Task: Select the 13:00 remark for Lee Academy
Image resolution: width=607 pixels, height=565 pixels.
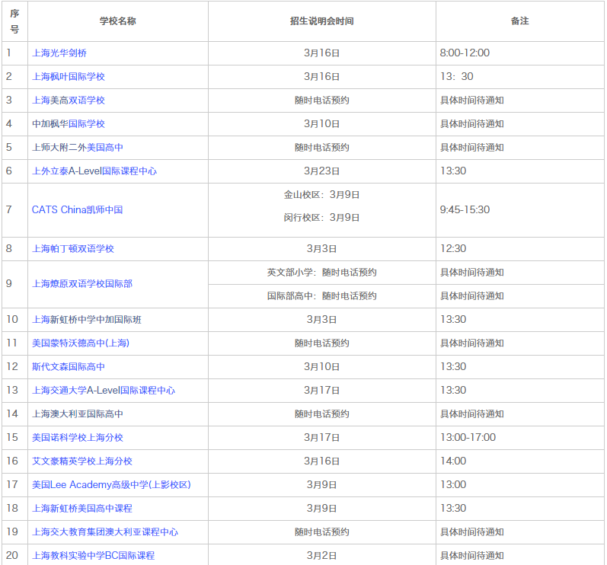Action: (453, 484)
